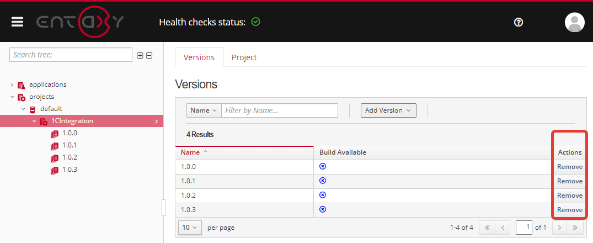Viewport: 593px width, 243px height.
Task: Remove version 1.0.2
Action: coord(569,196)
